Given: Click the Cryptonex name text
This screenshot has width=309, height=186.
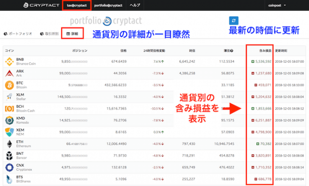Looking at the screenshot, I should coord(24,170).
